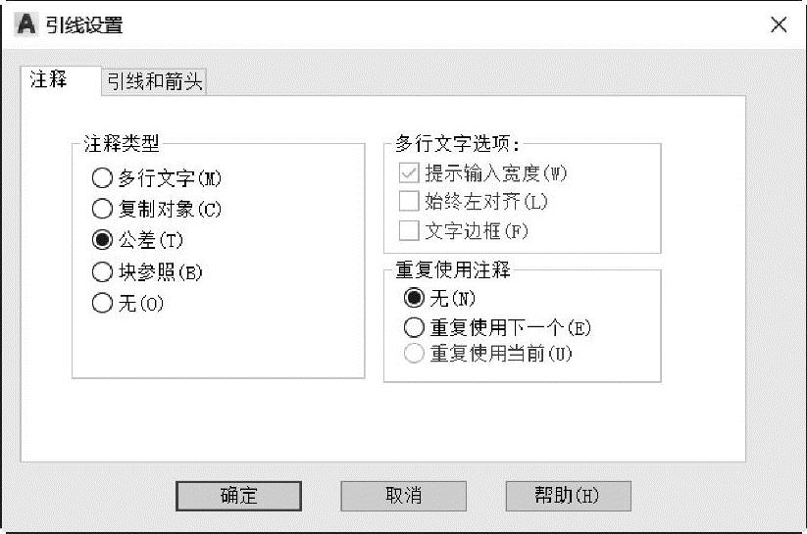Open help via 帮助(H) button
807x534 pixels.
[568, 496]
